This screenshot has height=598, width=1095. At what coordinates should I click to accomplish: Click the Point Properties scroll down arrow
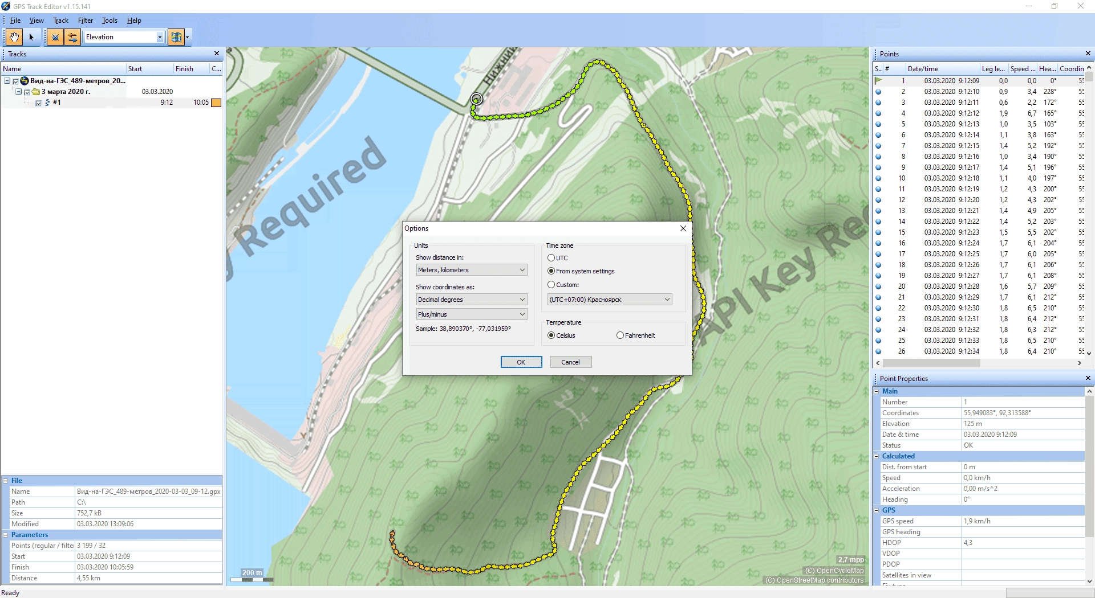coord(1089,581)
